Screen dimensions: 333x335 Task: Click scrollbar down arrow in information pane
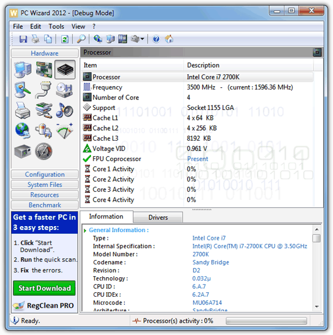(317, 307)
